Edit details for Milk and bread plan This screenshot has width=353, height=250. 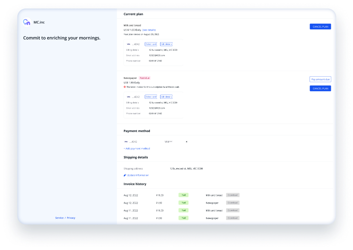pos(166,44)
